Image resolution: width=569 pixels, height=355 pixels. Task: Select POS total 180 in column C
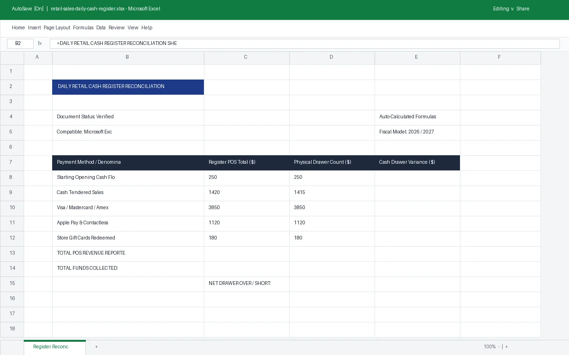[247, 238]
